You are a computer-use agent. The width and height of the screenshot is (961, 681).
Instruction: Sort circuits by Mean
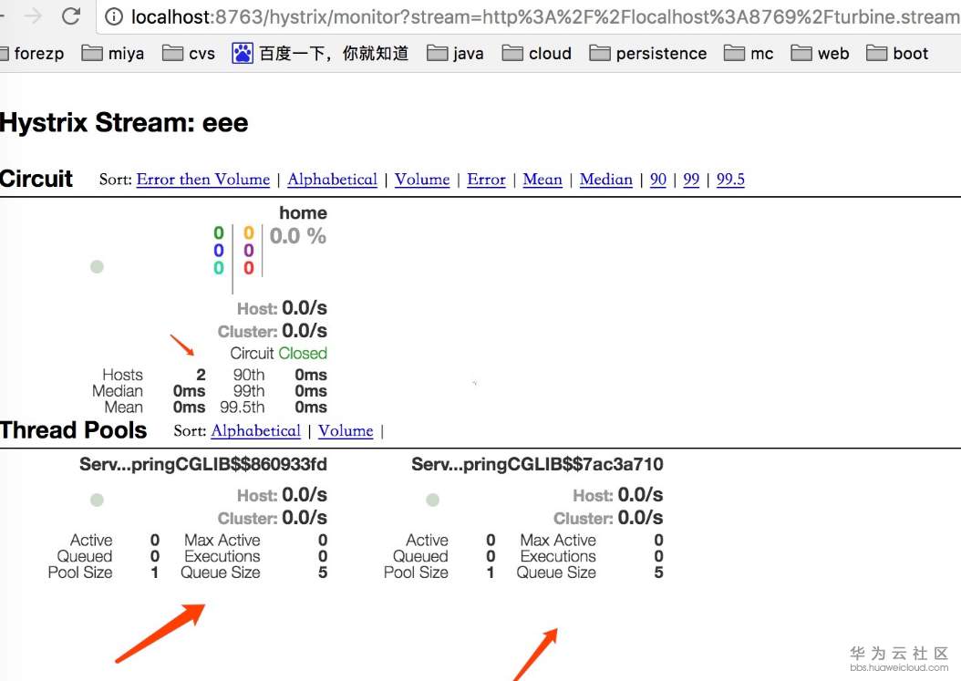pos(542,179)
